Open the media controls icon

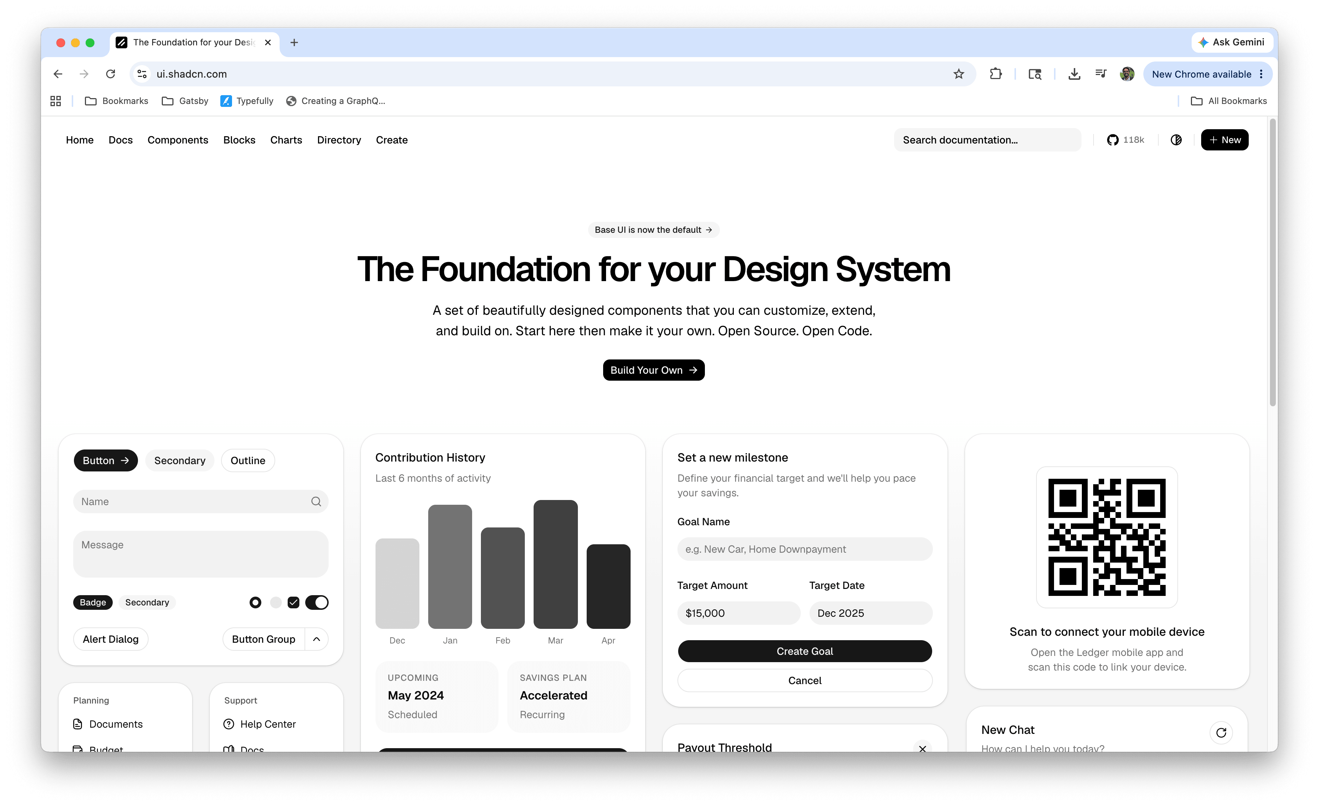[x=1101, y=74]
